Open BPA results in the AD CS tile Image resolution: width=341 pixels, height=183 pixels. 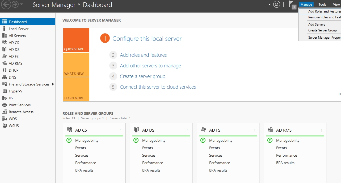[x=84, y=170]
